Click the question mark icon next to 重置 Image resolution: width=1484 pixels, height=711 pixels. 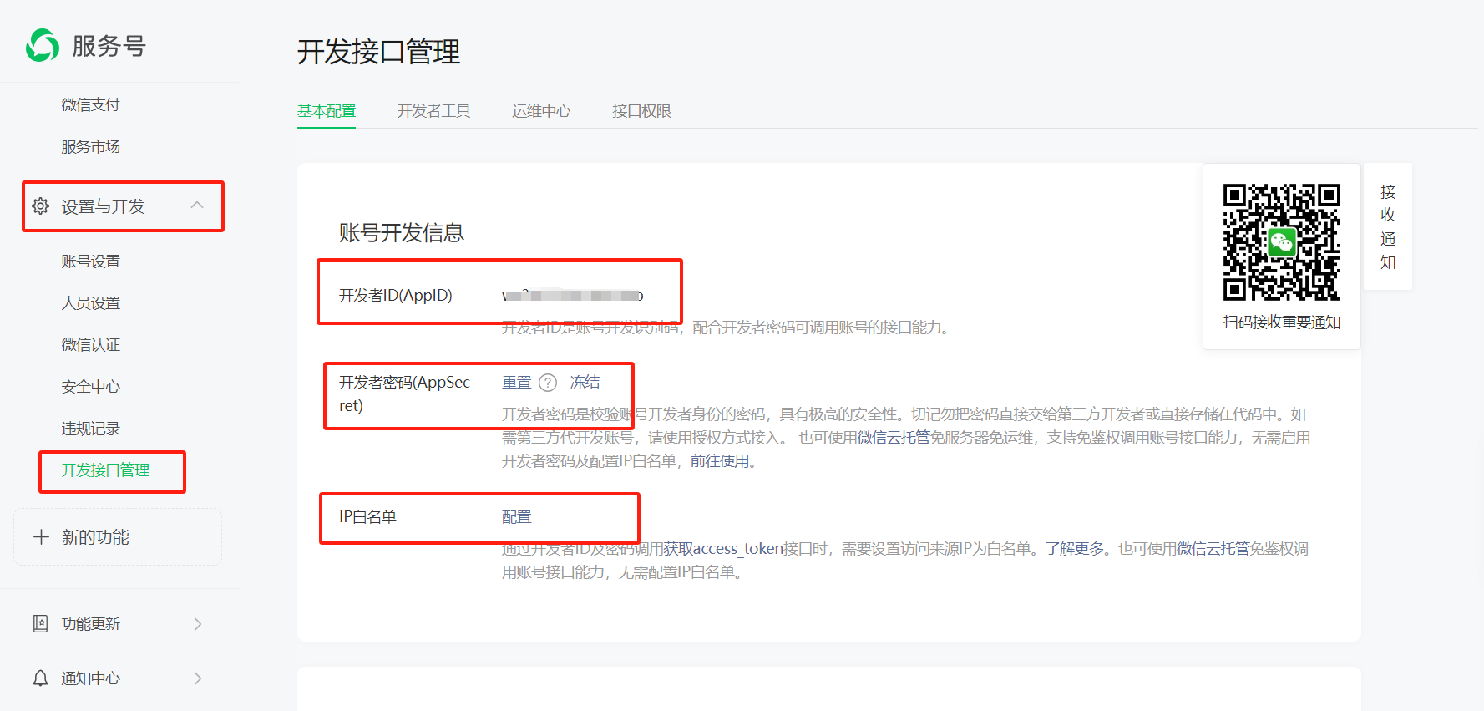click(548, 383)
